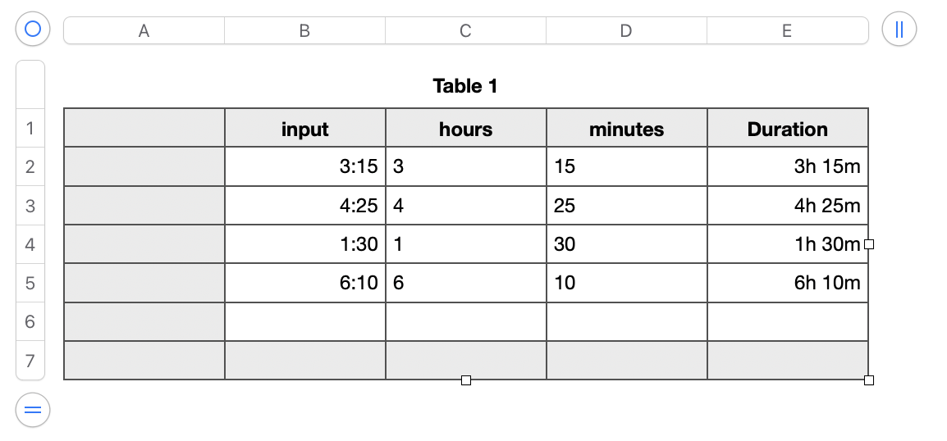Select row 2 header tab

(x=30, y=166)
